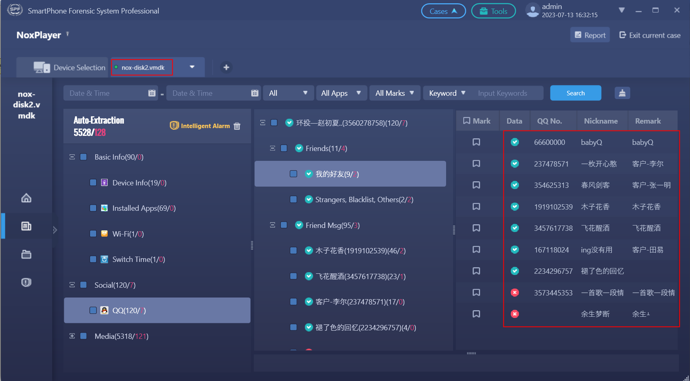This screenshot has width=690, height=381.
Task: Open the All type dropdown
Action: coord(288,93)
